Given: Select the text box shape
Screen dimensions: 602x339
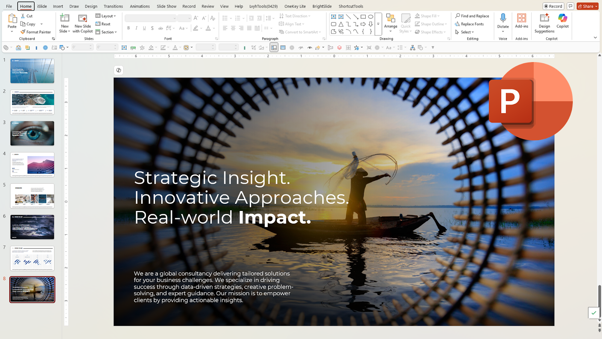Looking at the screenshot, I should (333, 17).
